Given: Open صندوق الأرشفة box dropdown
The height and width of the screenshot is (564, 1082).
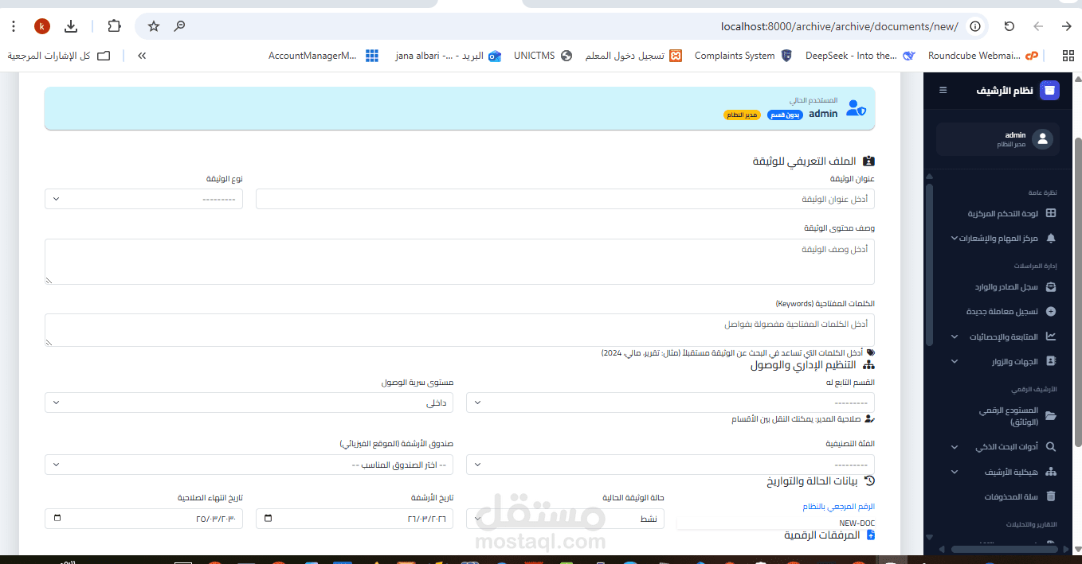Looking at the screenshot, I should pyautogui.click(x=249, y=465).
